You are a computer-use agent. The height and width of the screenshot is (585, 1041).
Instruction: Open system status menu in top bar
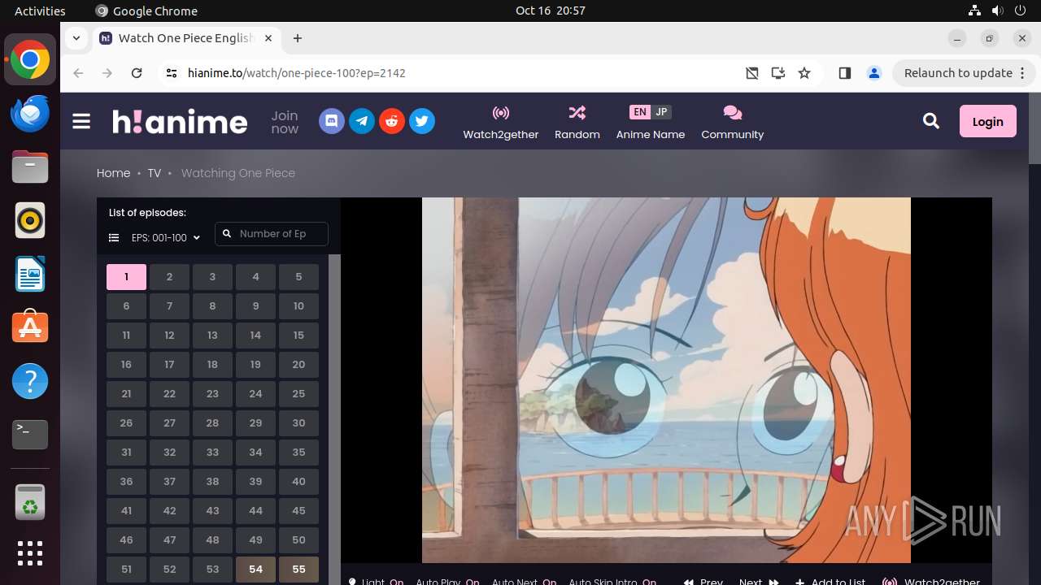click(x=998, y=11)
